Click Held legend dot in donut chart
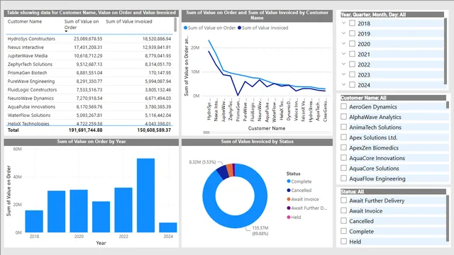This screenshot has width=454, height=255. tap(289, 217)
